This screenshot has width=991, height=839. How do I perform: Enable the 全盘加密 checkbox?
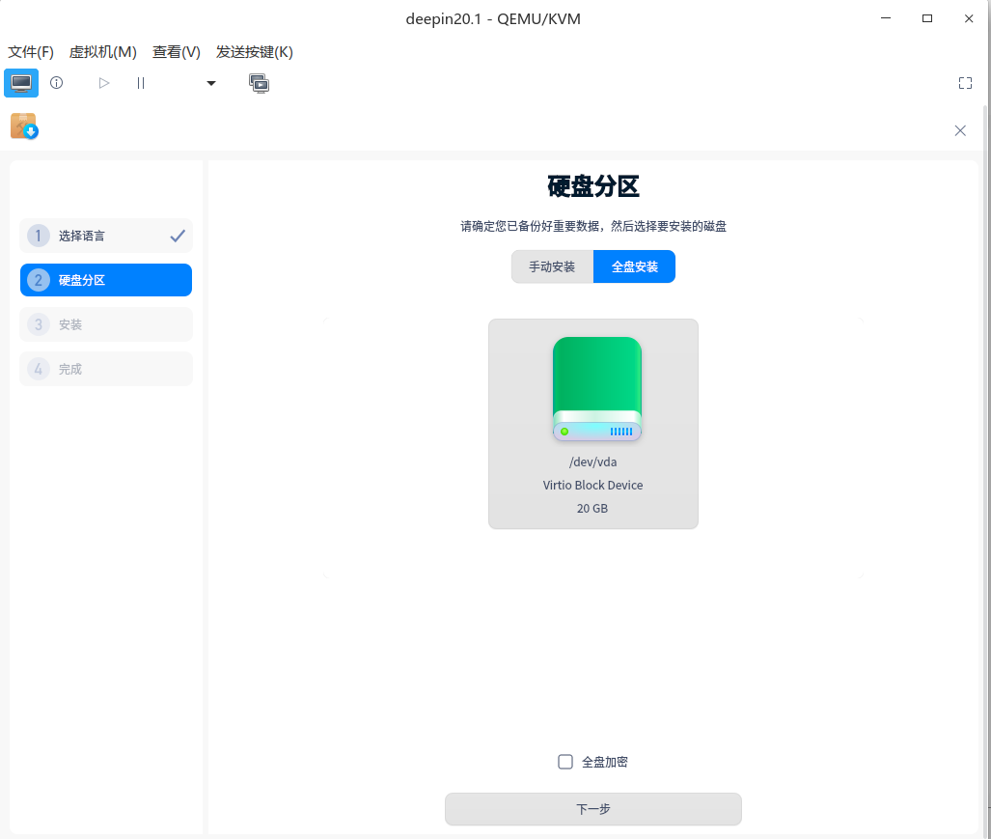[x=565, y=762]
